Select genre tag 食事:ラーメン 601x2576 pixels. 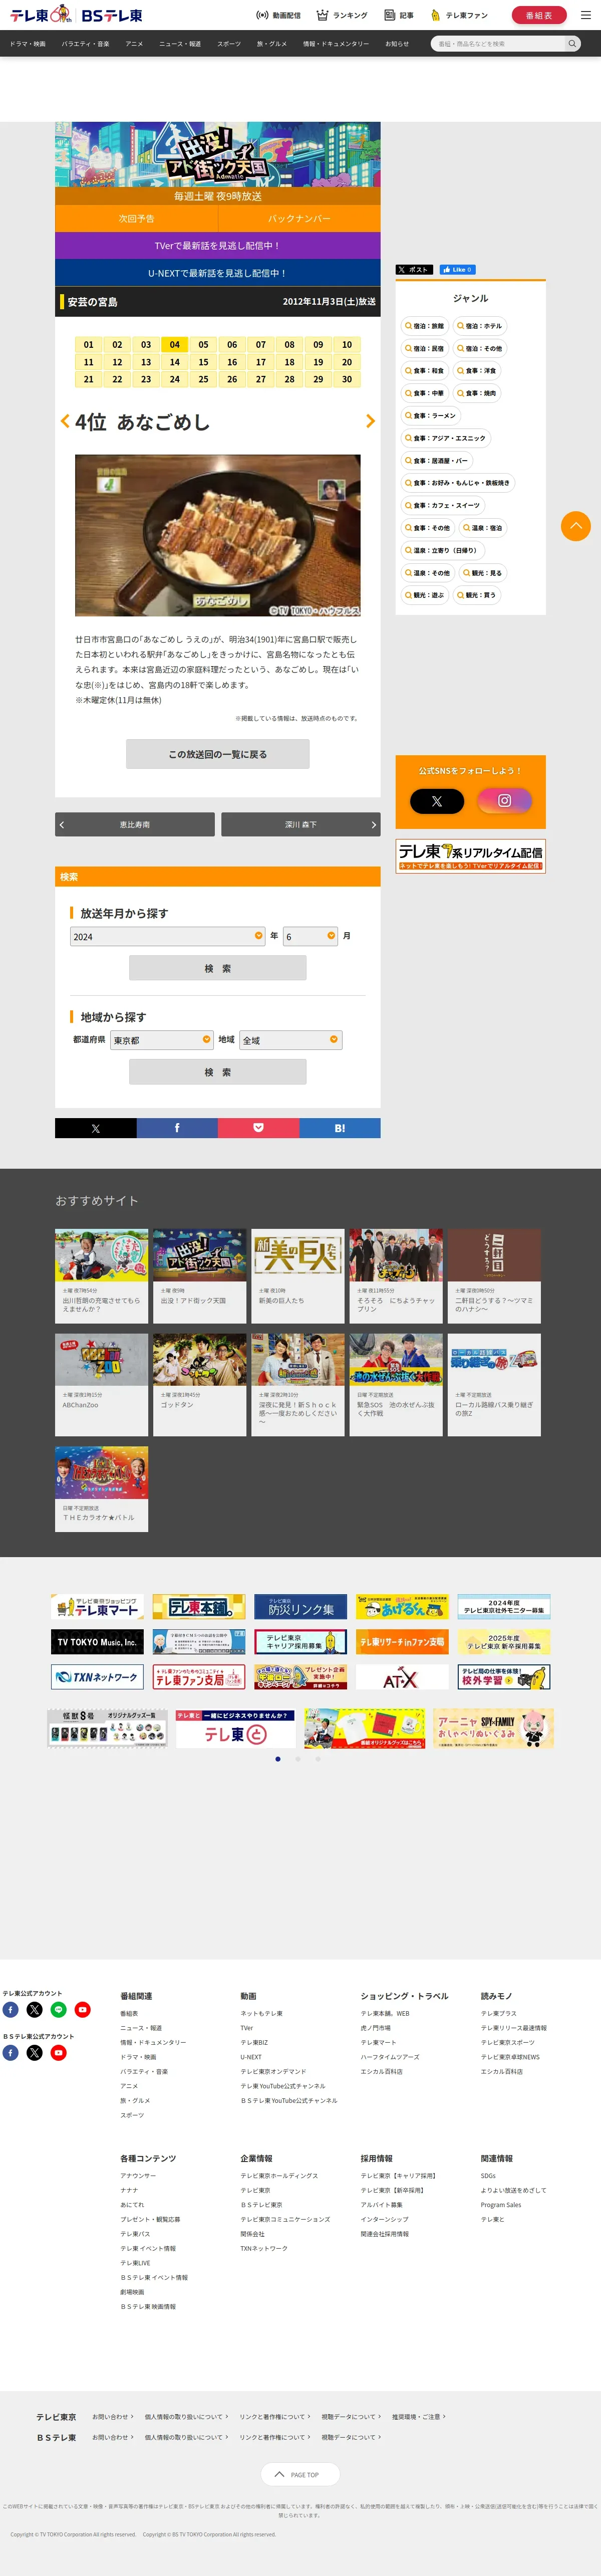click(431, 415)
